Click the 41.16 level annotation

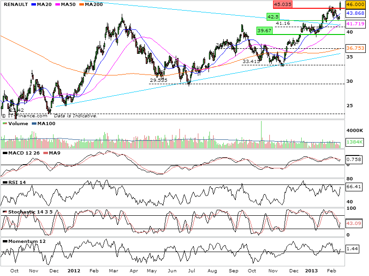[x=283, y=23]
